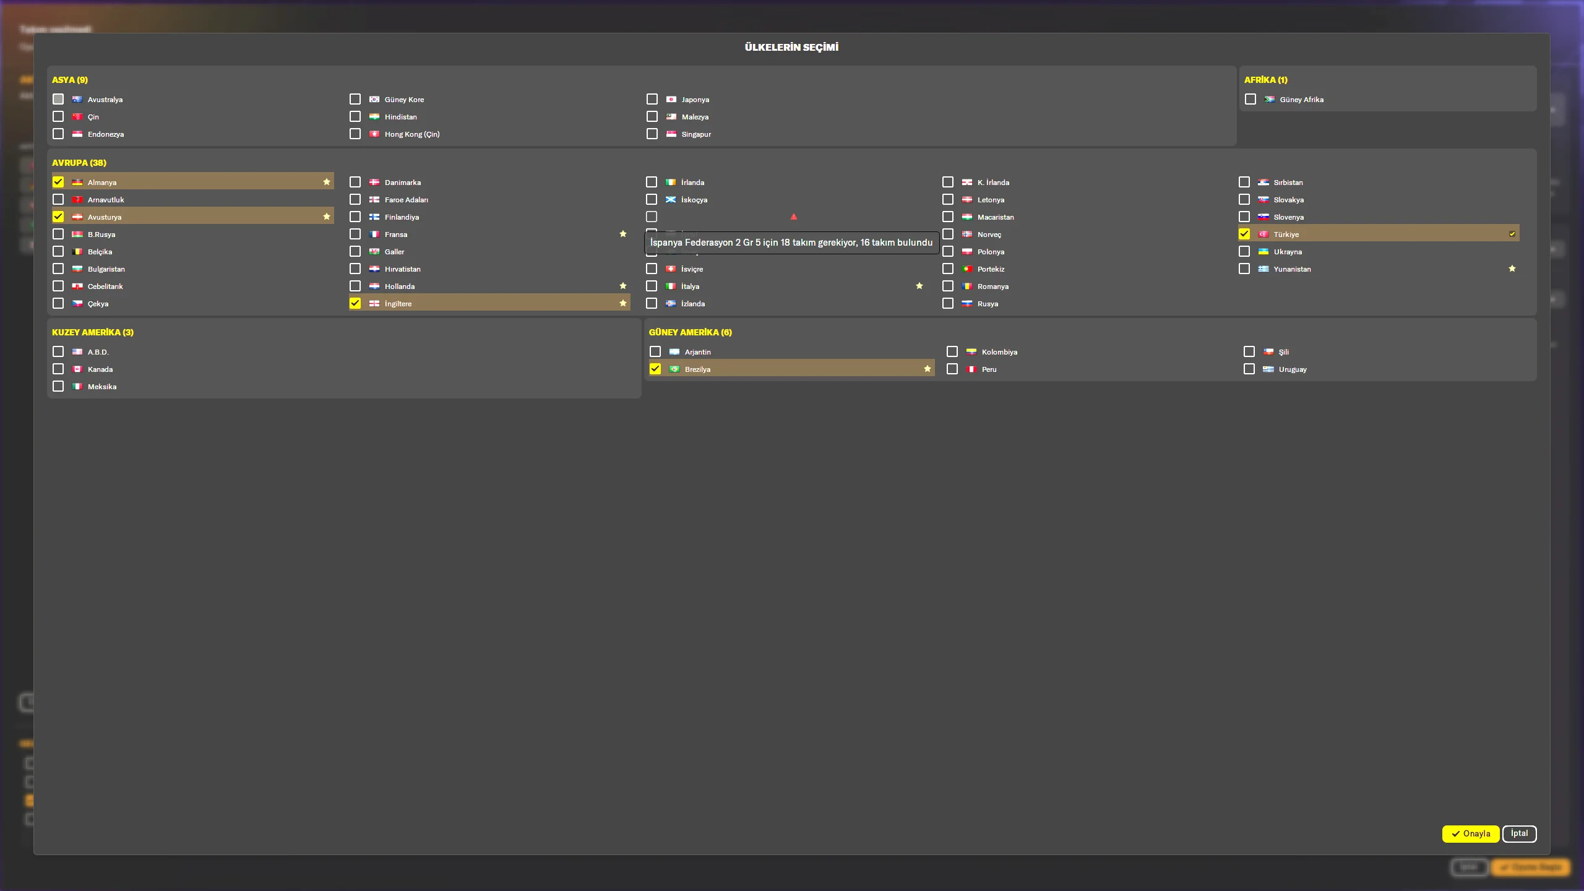Click the İptal cancel button
The image size is (1584, 891).
click(1519, 833)
